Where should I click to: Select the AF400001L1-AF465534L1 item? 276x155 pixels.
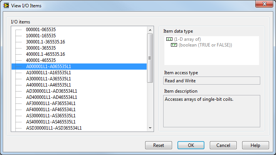[51, 110]
